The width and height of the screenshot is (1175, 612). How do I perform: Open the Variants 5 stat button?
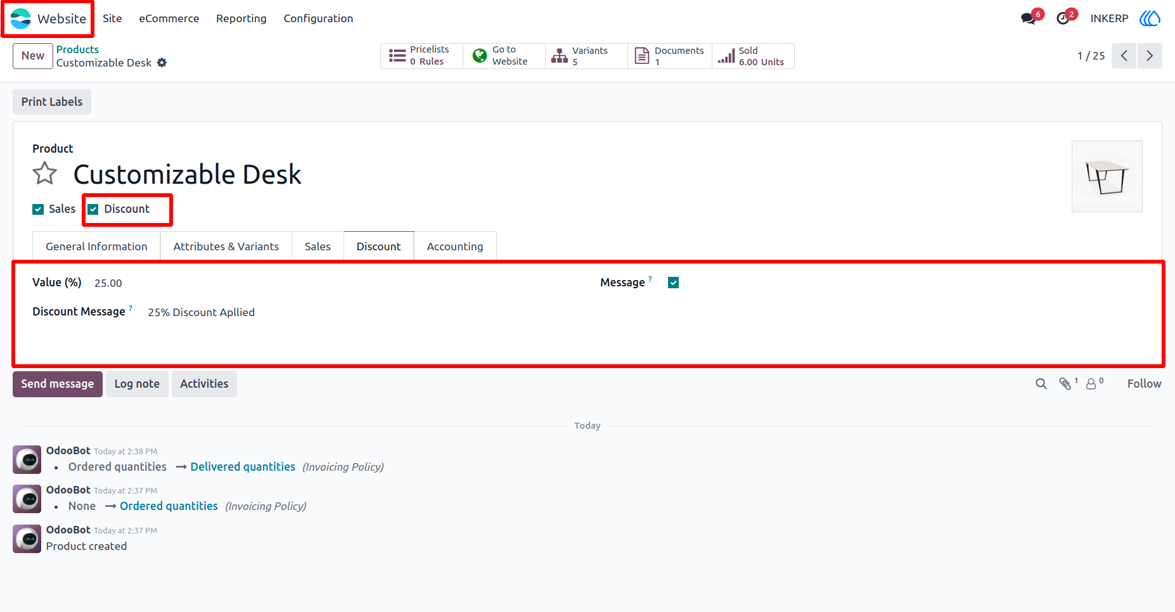(586, 56)
